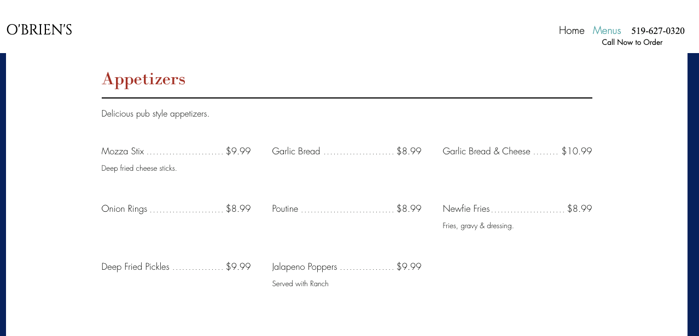Click the Served with Ranch description
The height and width of the screenshot is (336, 699).
(300, 284)
